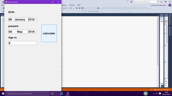Click the scroll down arrow of document area
Viewport: 172px width, 96px height.
pos(158,86)
